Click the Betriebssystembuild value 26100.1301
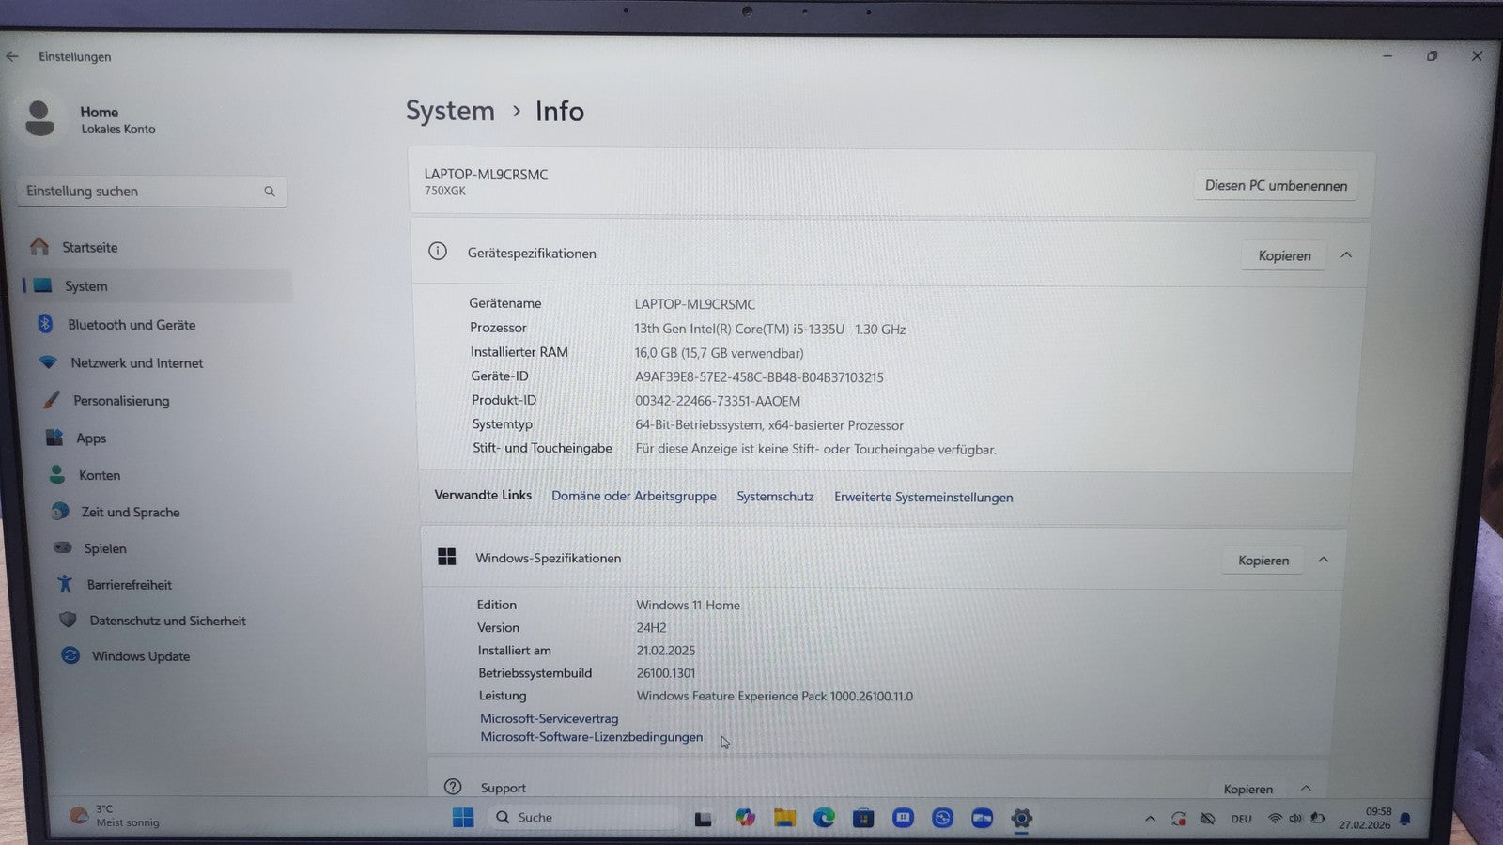The image size is (1503, 845). click(x=666, y=673)
